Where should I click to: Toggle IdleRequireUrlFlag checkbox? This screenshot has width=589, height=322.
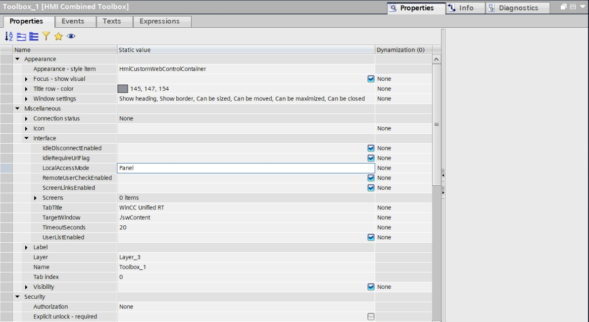[371, 158]
